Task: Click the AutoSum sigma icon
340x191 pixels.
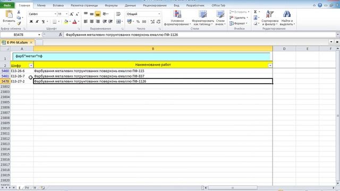Action: click(x=256, y=12)
